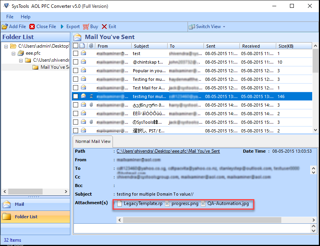This screenshot has width=320, height=246.
Task: Click envelope icon of 'Test Mail for A...' row
Action: tap(83, 87)
